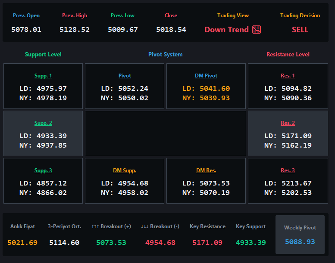Select the Weekly Pivot card
The width and height of the screenshot is (335, 263).
coord(300,235)
